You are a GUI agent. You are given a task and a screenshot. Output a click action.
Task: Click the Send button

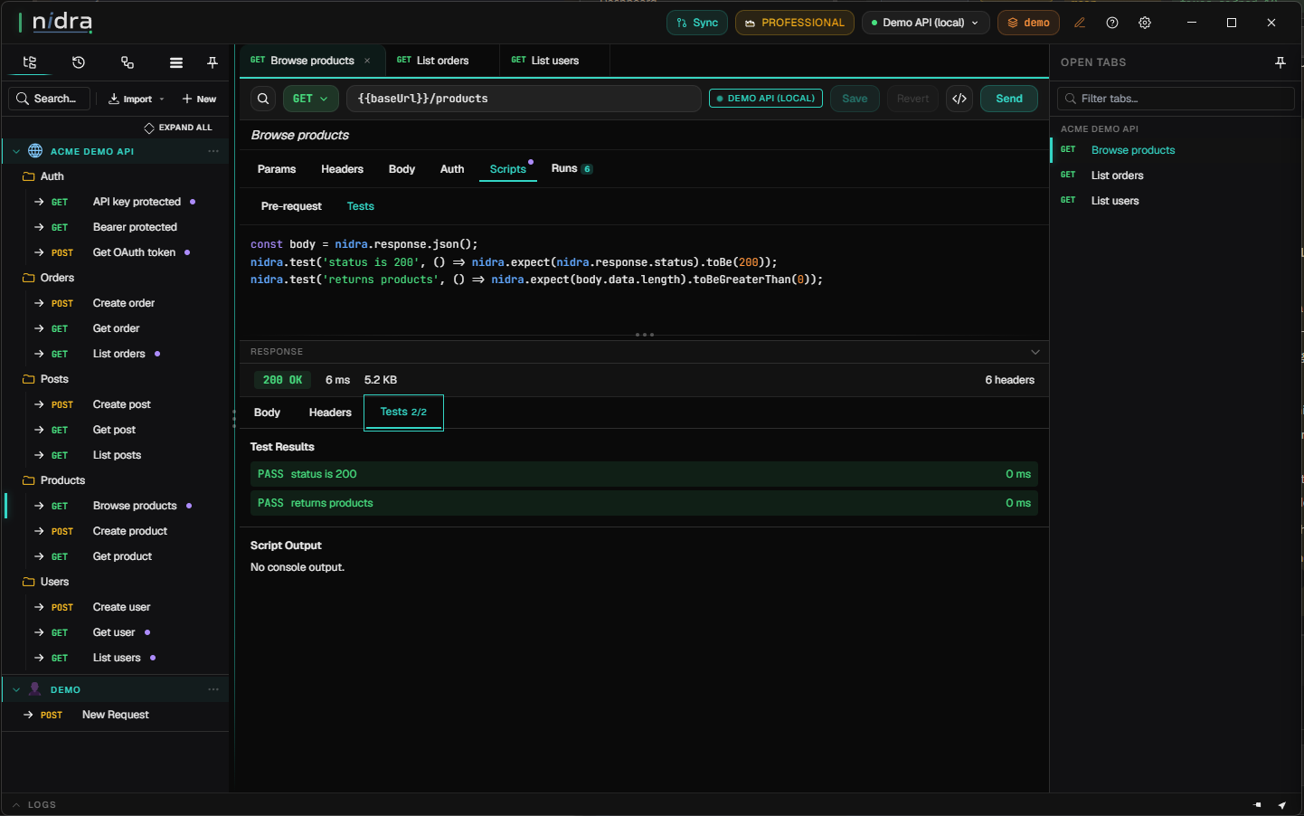[x=1009, y=99]
